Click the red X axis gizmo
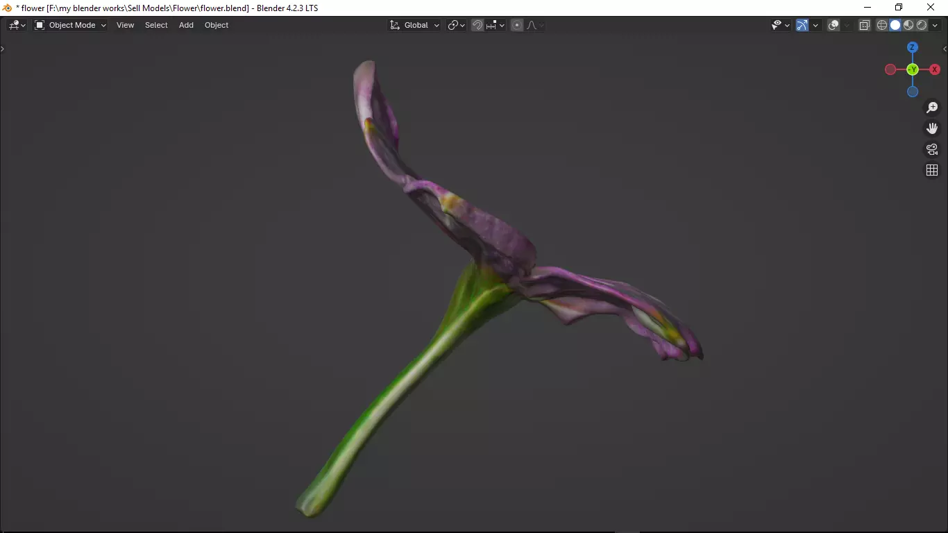This screenshot has width=948, height=533. (x=935, y=69)
